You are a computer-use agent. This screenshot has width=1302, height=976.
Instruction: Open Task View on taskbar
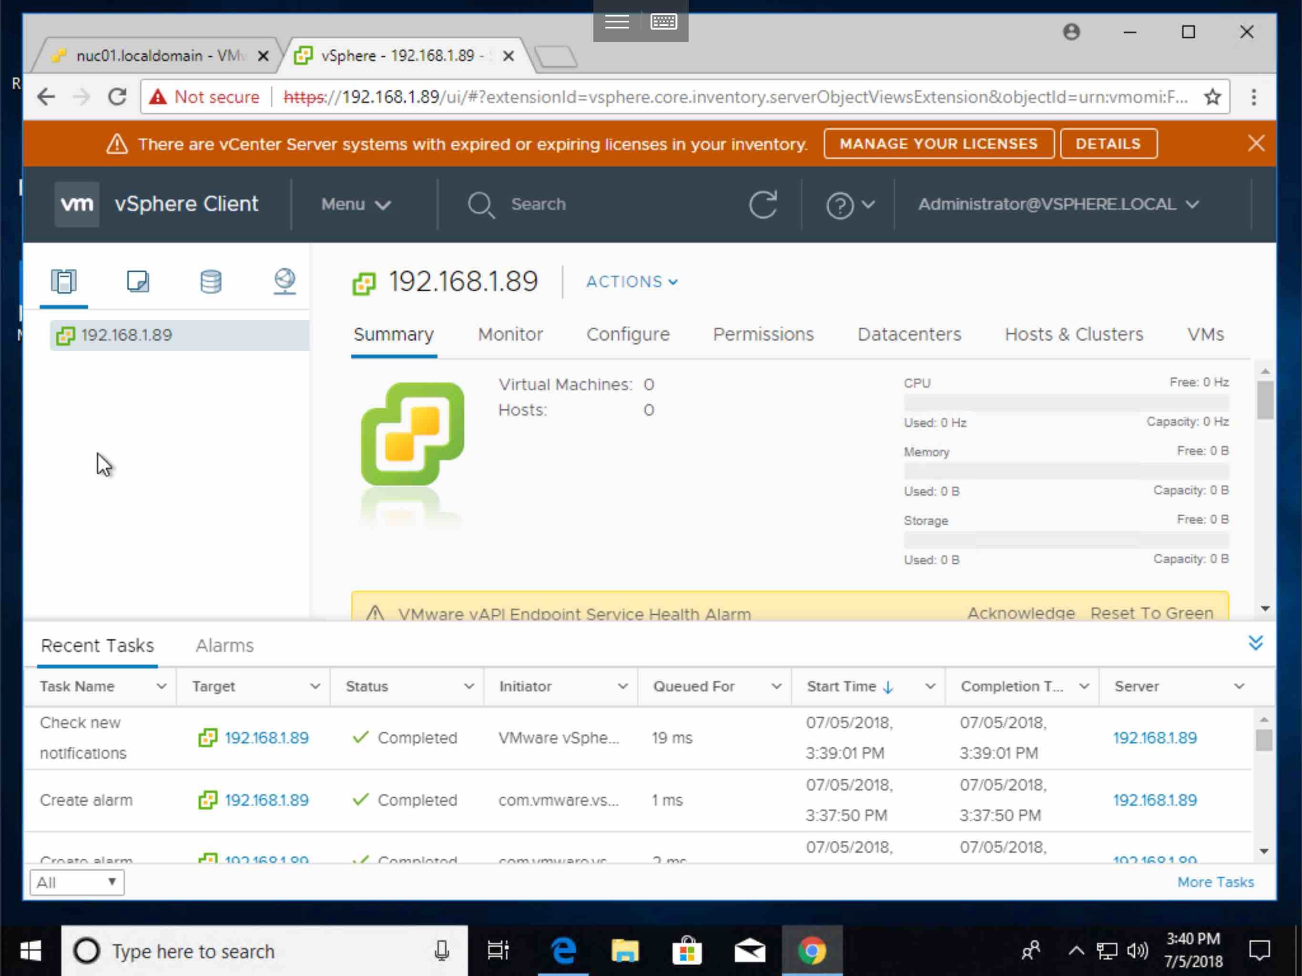(498, 950)
